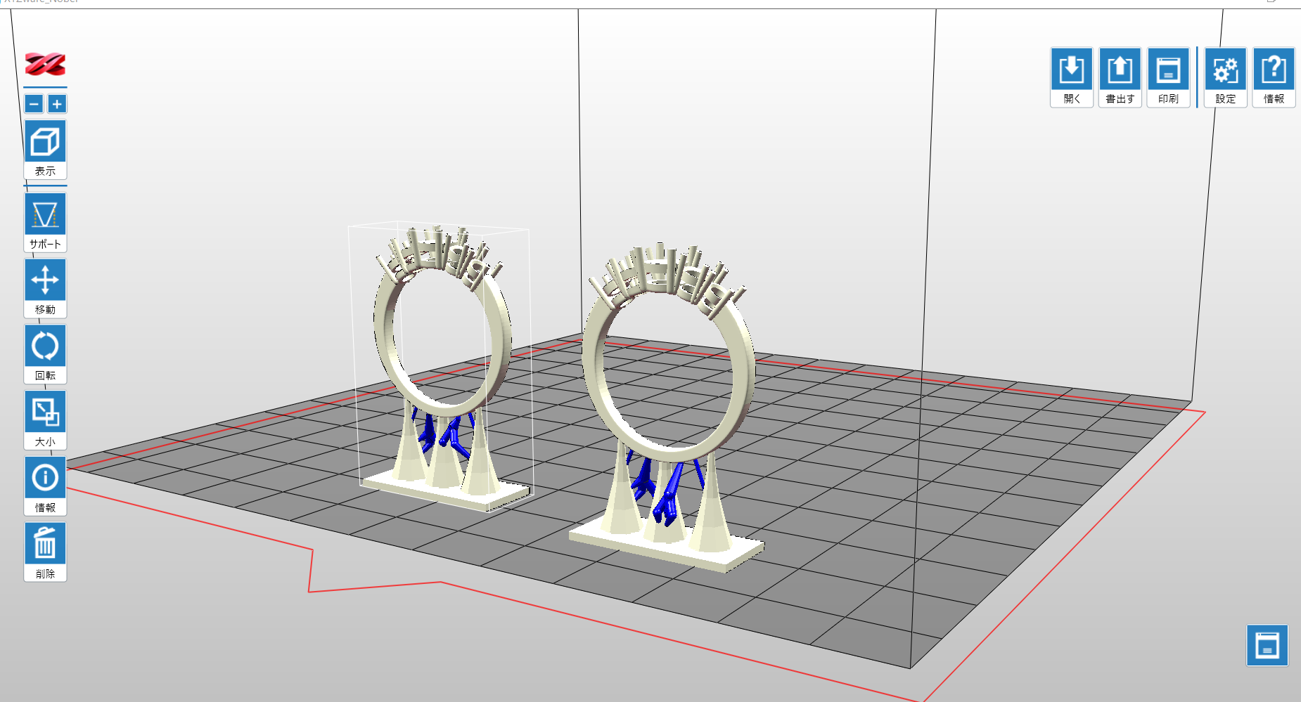Delete selected model with 削除 trash
The width and height of the screenshot is (1301, 702).
point(45,552)
